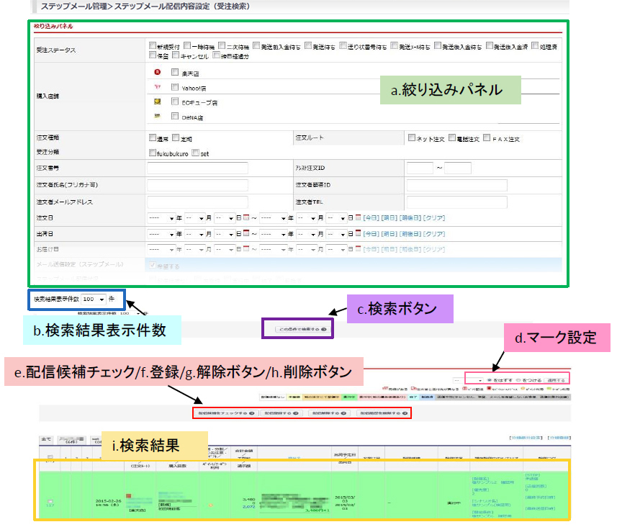
Task: Enable the FAX注文 route checkbox
Action: [487, 138]
